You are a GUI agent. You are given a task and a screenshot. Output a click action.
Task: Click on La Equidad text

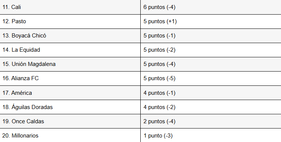[21, 50]
